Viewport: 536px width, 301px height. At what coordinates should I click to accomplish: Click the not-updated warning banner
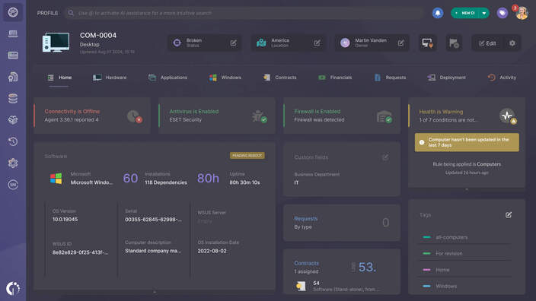pyautogui.click(x=467, y=142)
